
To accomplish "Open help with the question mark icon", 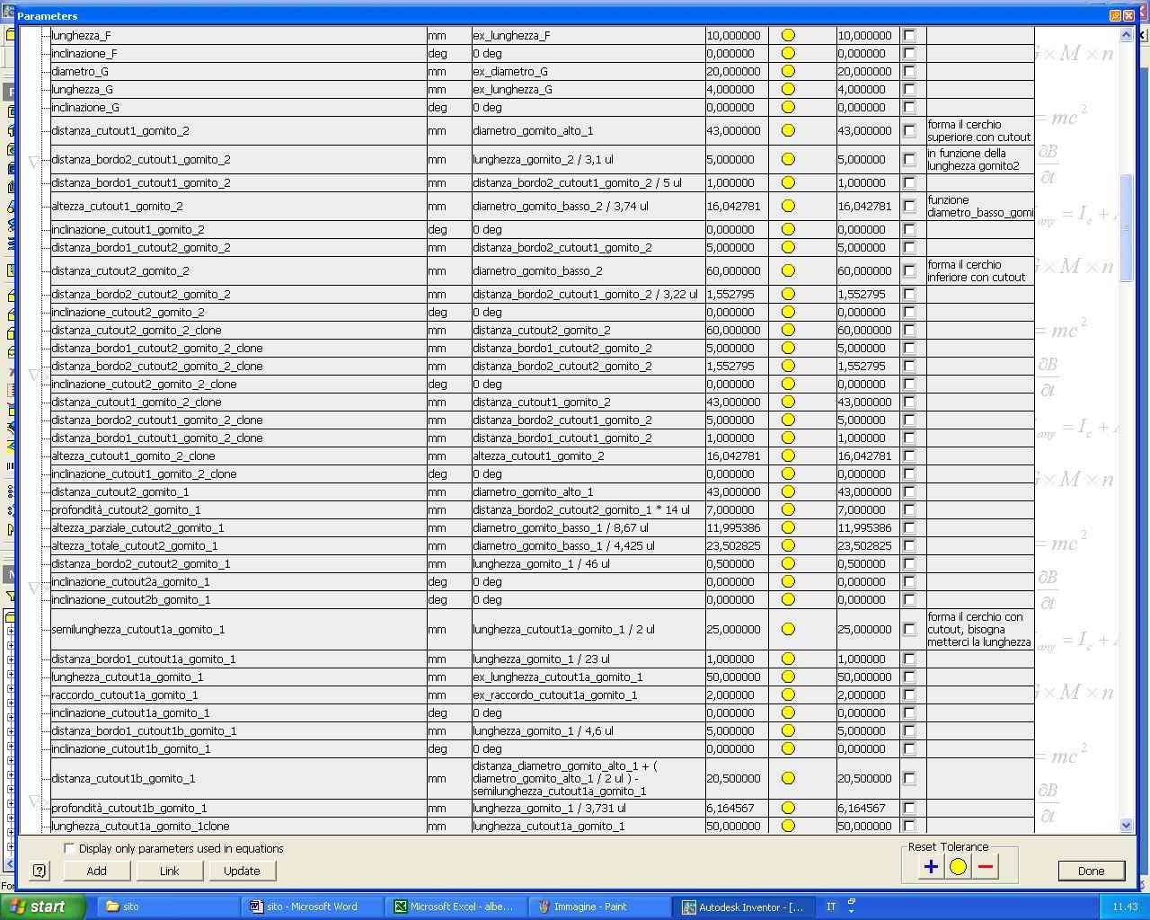I will (40, 871).
